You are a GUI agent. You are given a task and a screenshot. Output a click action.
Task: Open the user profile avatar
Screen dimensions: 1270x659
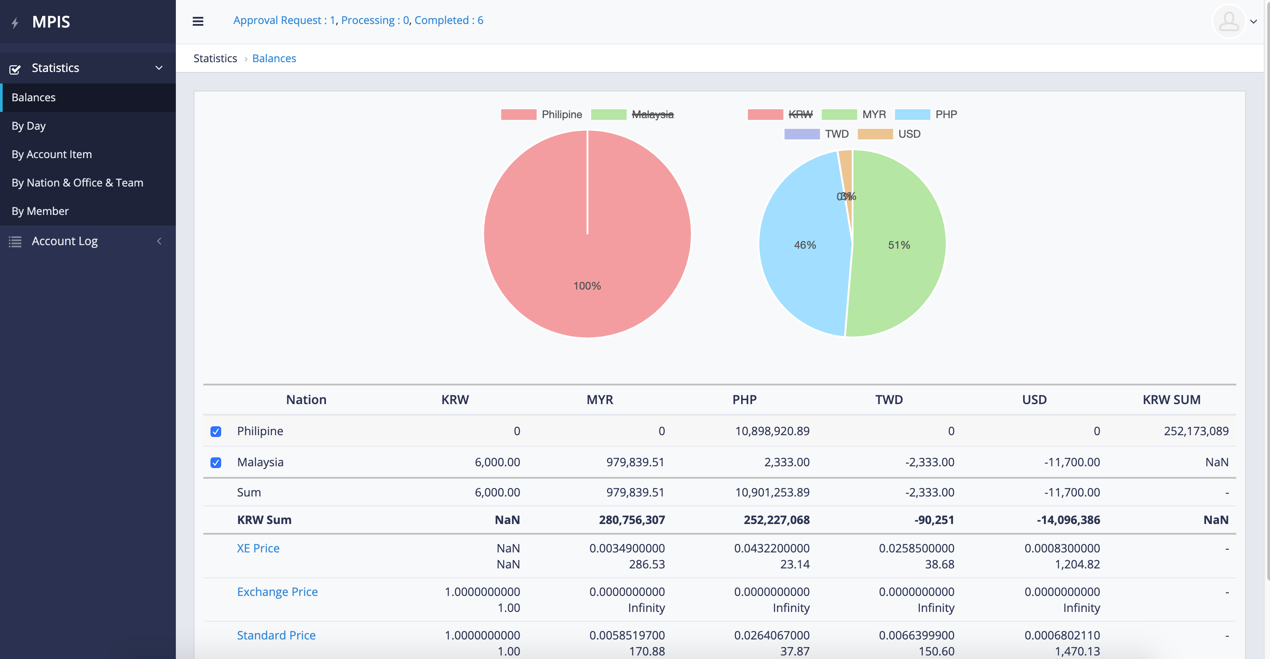[x=1229, y=21]
